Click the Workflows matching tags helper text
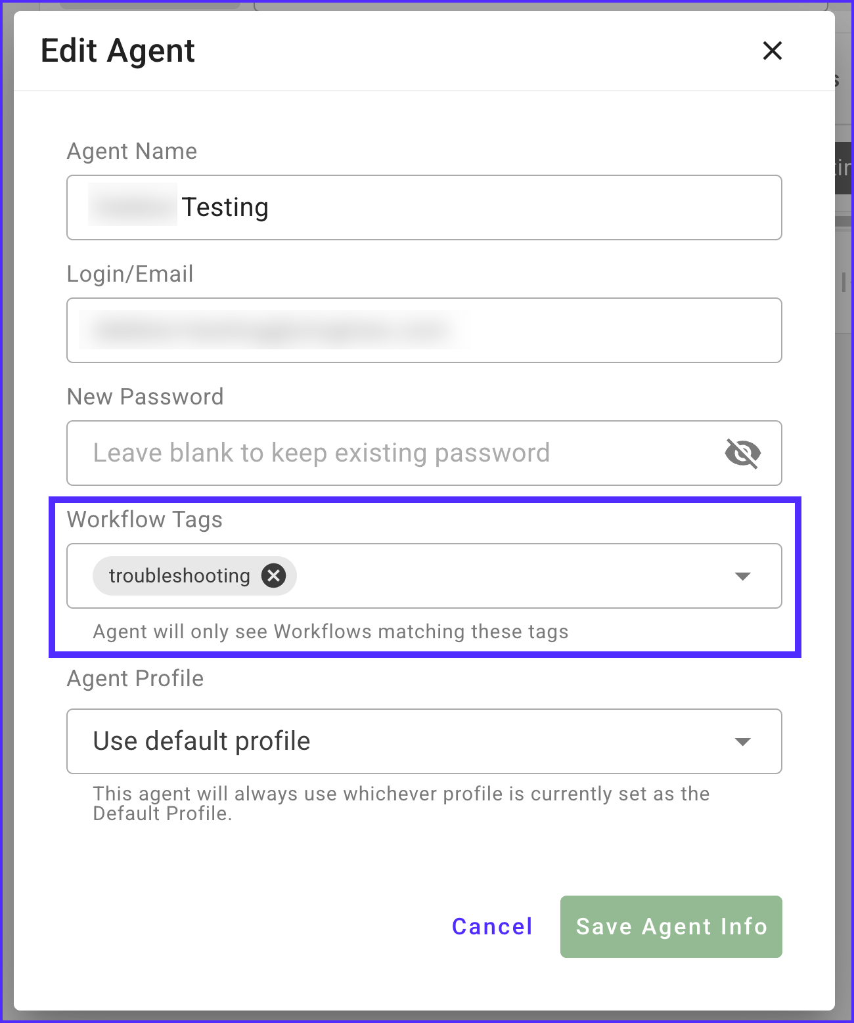Viewport: 854px width, 1023px height. pos(330,632)
